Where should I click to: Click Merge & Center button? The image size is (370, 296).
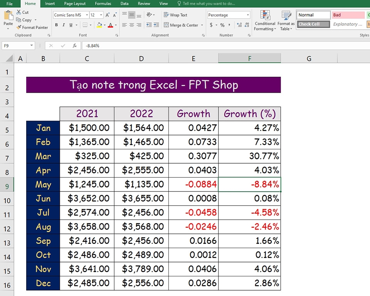(181, 25)
